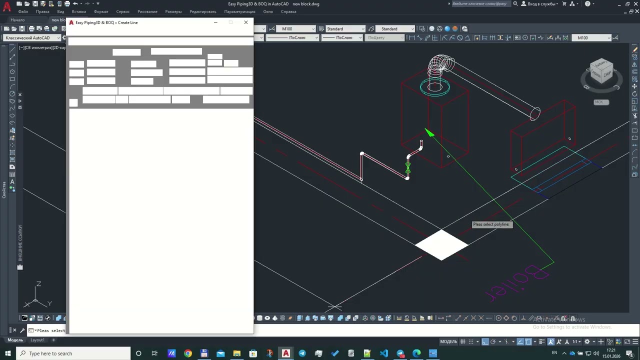Click the МОДЕЛЬ button in status bar
The height and width of the screenshot is (360, 640).
point(448,341)
